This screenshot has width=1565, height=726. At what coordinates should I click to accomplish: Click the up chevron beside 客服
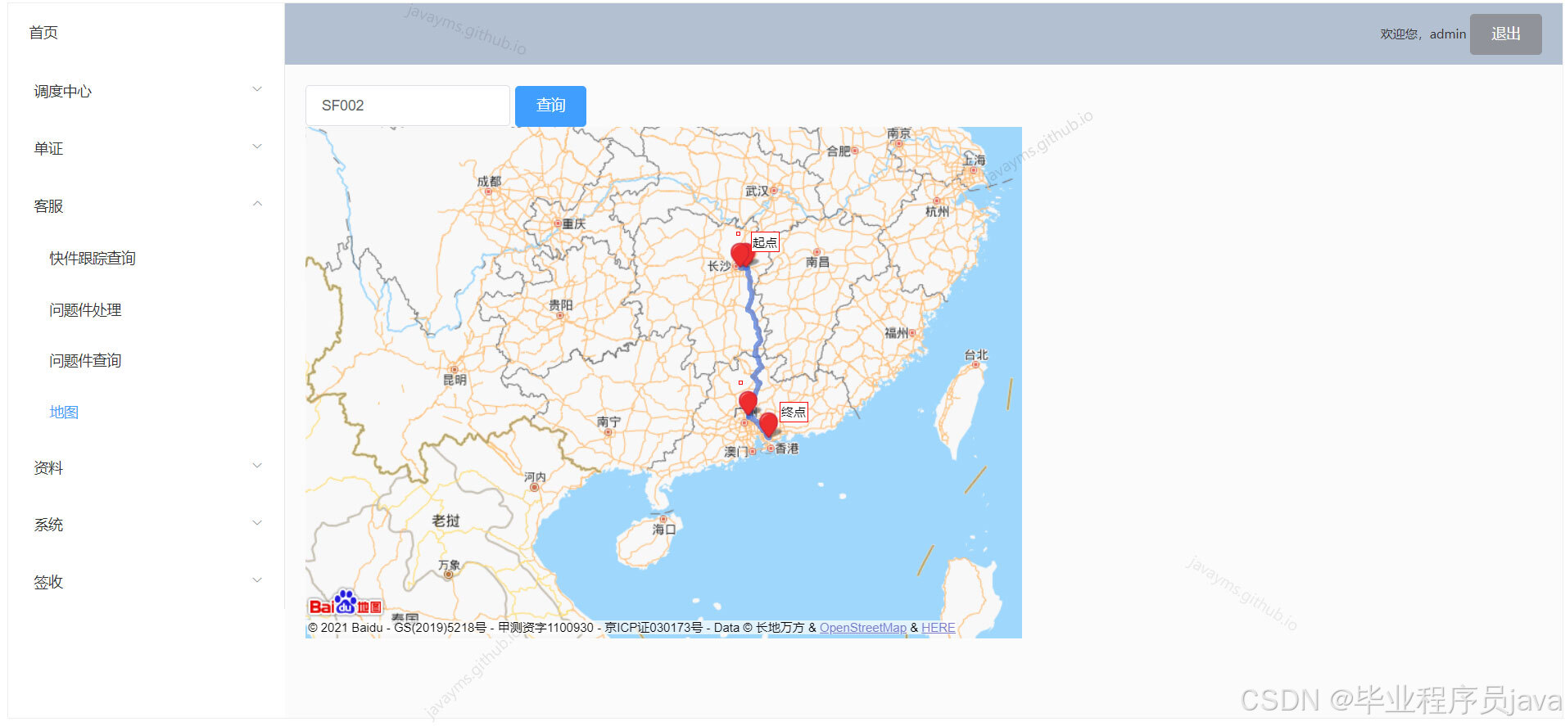pyautogui.click(x=257, y=204)
